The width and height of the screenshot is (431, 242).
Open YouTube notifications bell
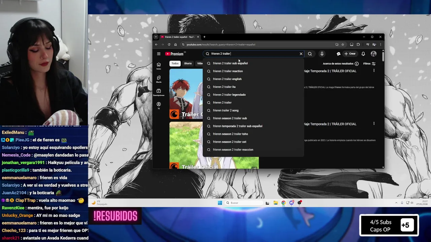(x=363, y=54)
